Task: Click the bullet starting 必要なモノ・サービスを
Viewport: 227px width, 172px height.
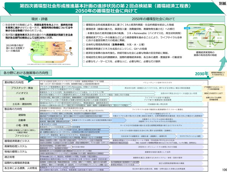Action: pyautogui.click(x=122, y=61)
